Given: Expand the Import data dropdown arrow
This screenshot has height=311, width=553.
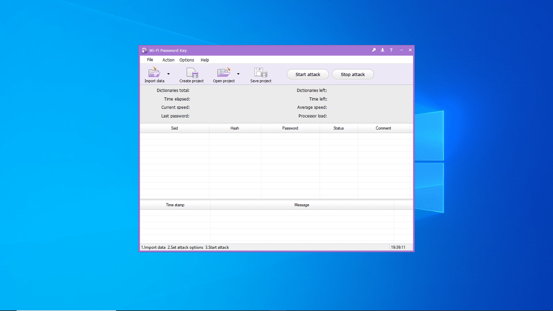Looking at the screenshot, I should click(x=168, y=74).
